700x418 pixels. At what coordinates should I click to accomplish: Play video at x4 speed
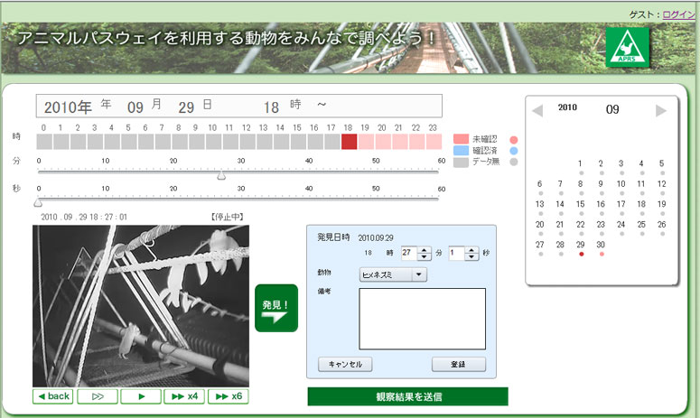184,396
